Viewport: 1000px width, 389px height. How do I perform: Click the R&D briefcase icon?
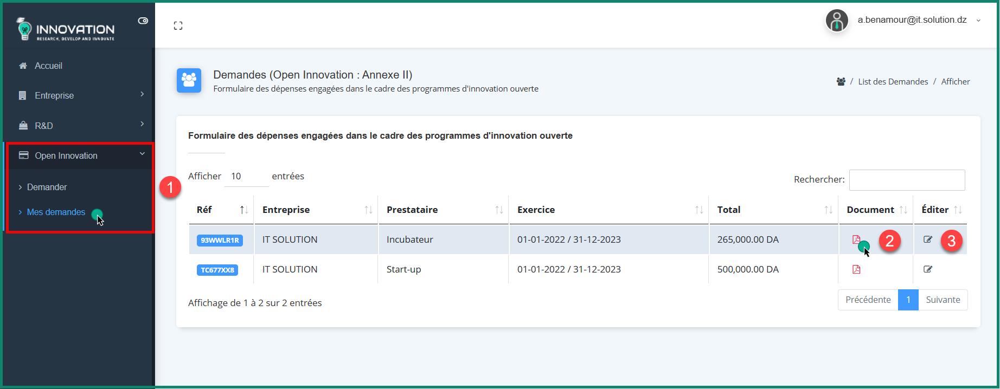click(23, 125)
